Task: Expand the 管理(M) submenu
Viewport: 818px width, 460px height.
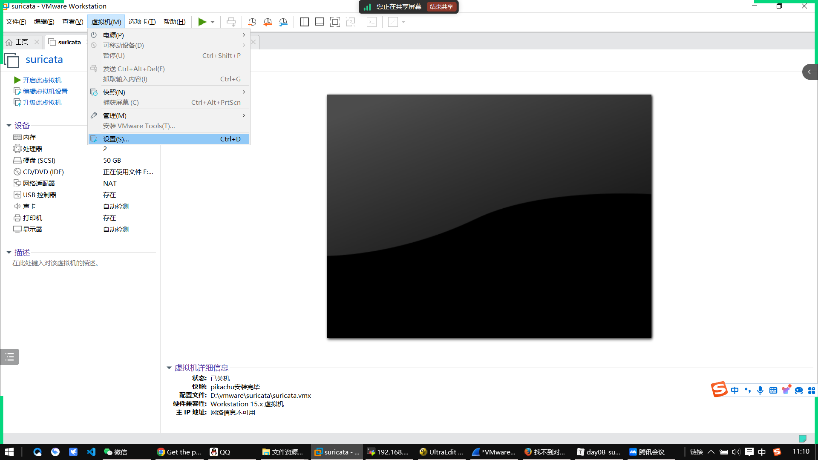Action: coord(169,115)
